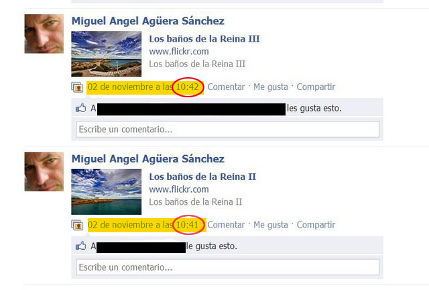Screen dimensions: 429x290
Task: Click thumbs-up icon in Reina II likes row
Action: [80, 246]
